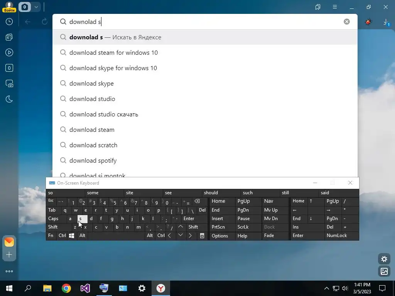Screen dimensions: 395x296
Task: Click PrtScn key on On-Screen Keyboard
Action: (x=223, y=227)
